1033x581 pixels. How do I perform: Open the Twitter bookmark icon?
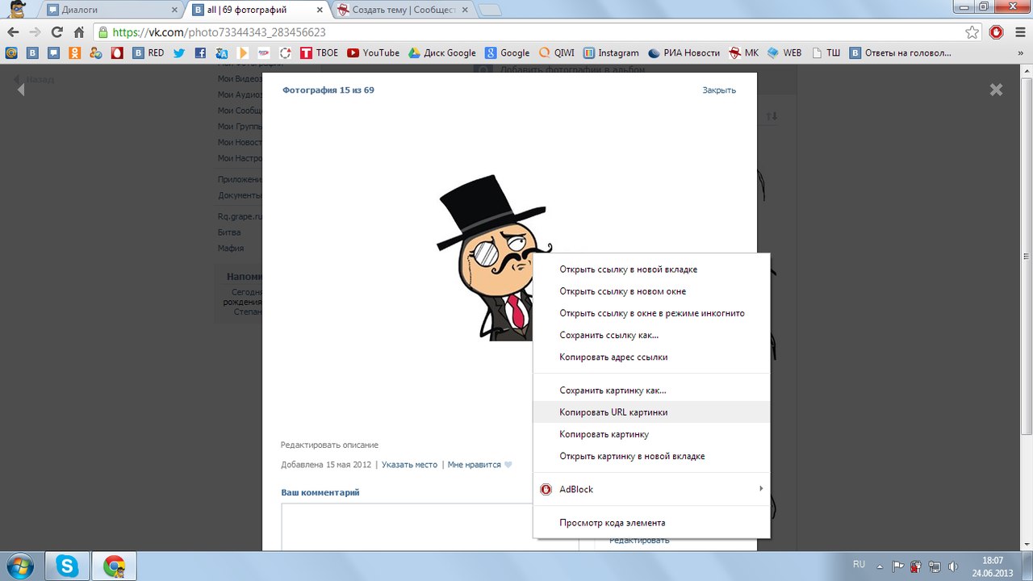point(178,53)
